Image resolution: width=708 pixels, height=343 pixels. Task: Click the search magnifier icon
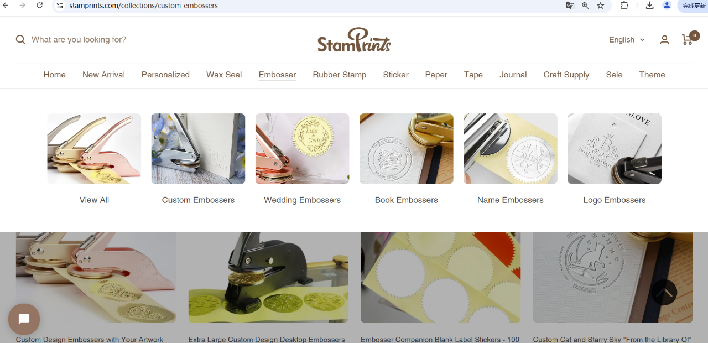[x=20, y=40]
